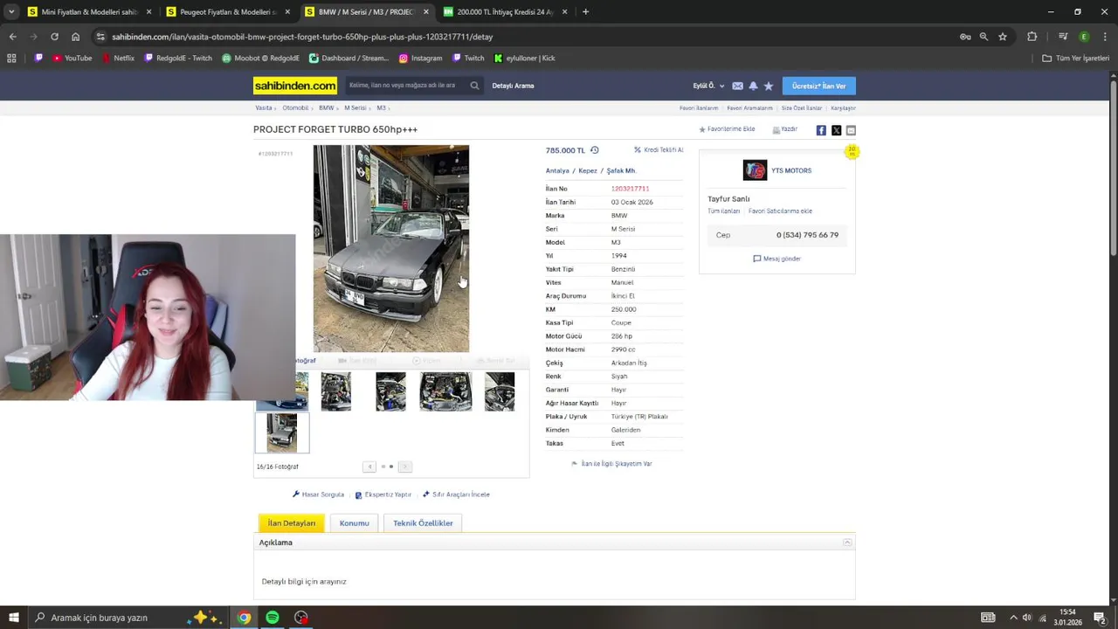Screen dimensions: 1118x629
Task: Open messages envelope icon in header
Action: point(737,86)
